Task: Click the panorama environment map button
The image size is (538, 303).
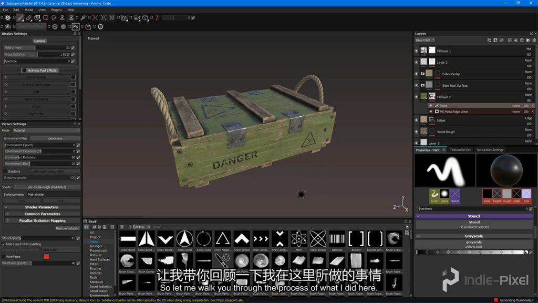Action: [x=55, y=138]
